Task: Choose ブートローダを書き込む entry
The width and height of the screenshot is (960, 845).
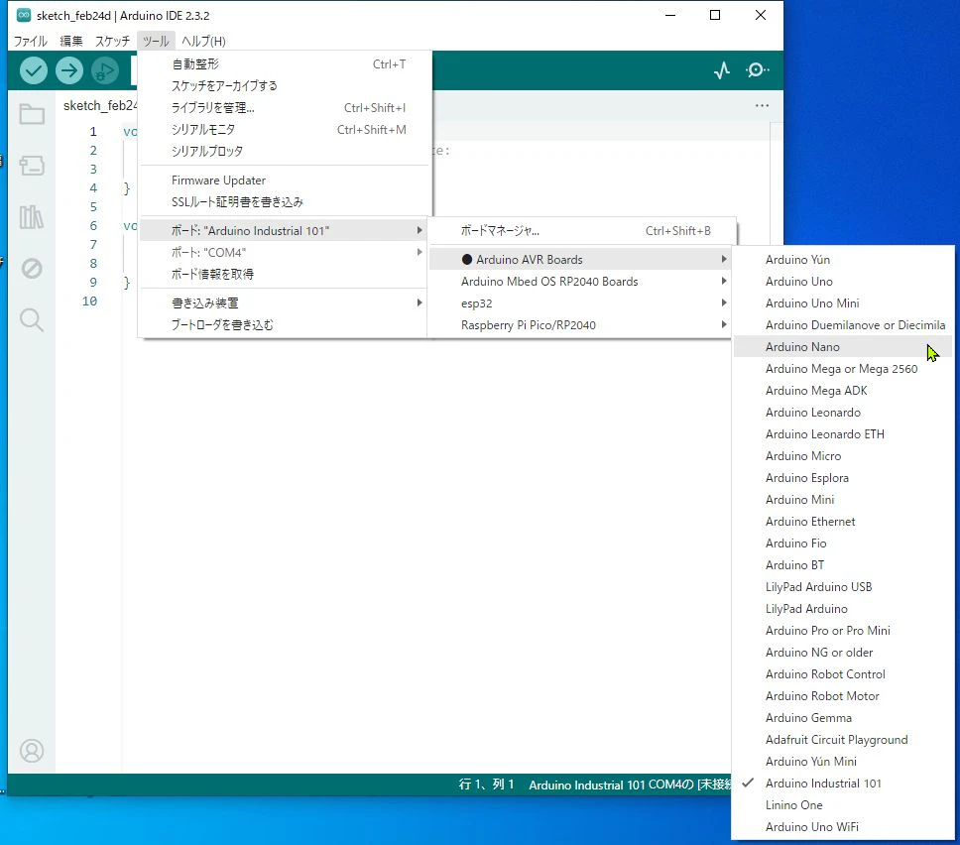Action: point(284,325)
